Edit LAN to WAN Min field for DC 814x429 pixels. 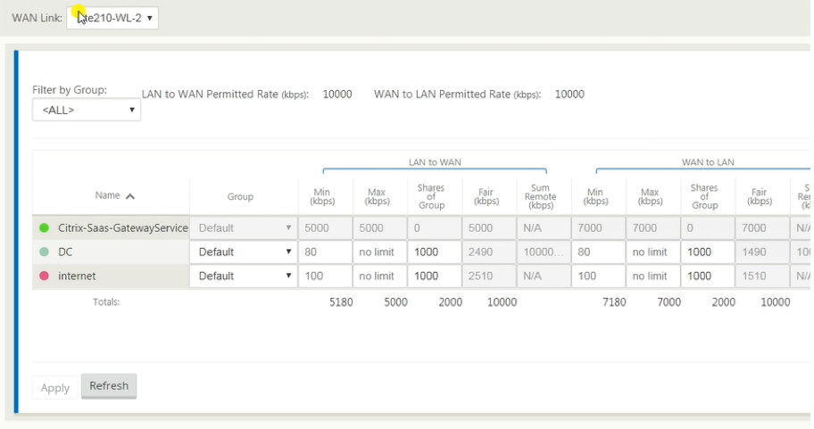click(x=326, y=252)
